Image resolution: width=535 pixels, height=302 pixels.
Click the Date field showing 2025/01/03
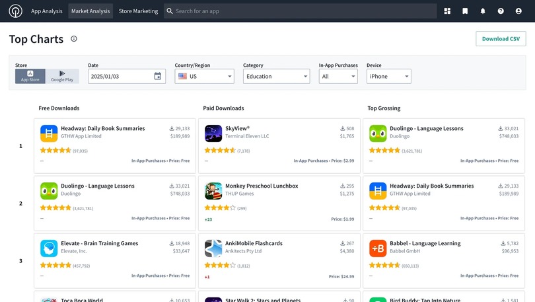[x=127, y=76]
